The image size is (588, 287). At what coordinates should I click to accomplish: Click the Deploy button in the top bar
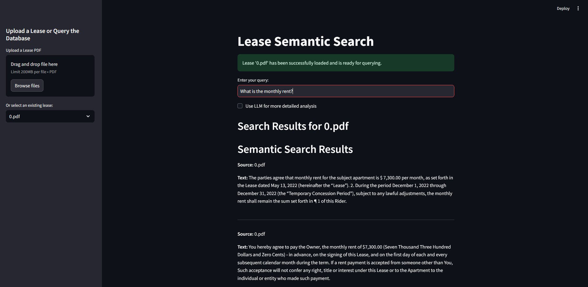(563, 8)
